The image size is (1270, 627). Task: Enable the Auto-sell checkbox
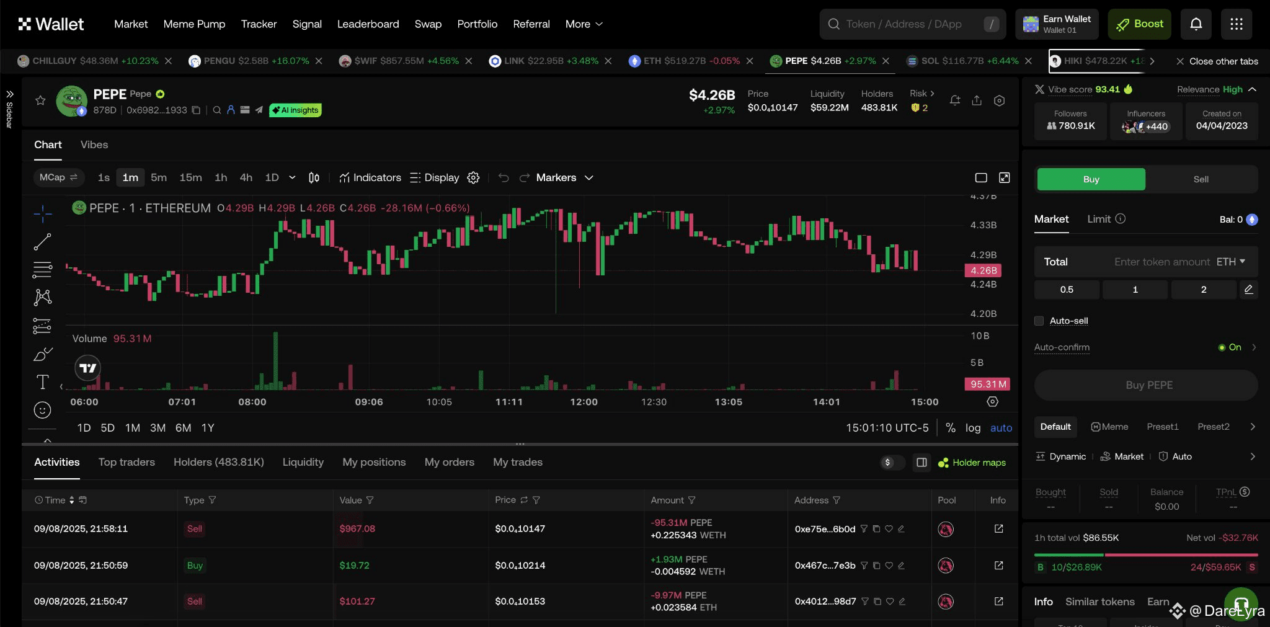(1039, 321)
